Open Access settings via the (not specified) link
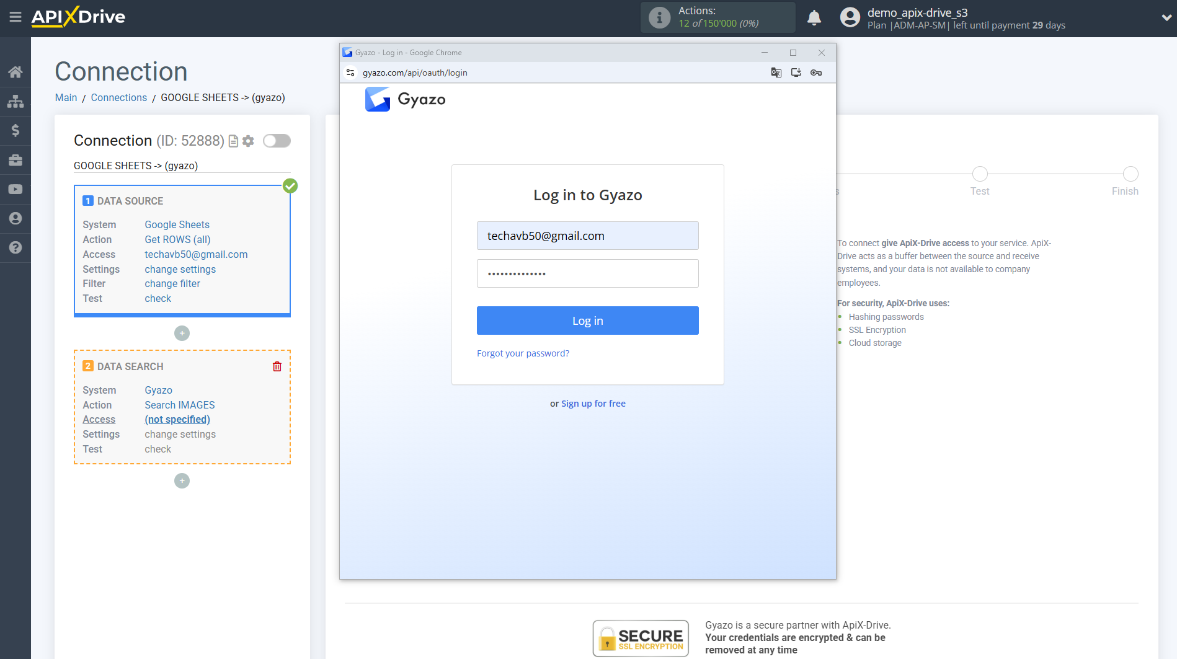The width and height of the screenshot is (1177, 659). [x=177, y=419]
